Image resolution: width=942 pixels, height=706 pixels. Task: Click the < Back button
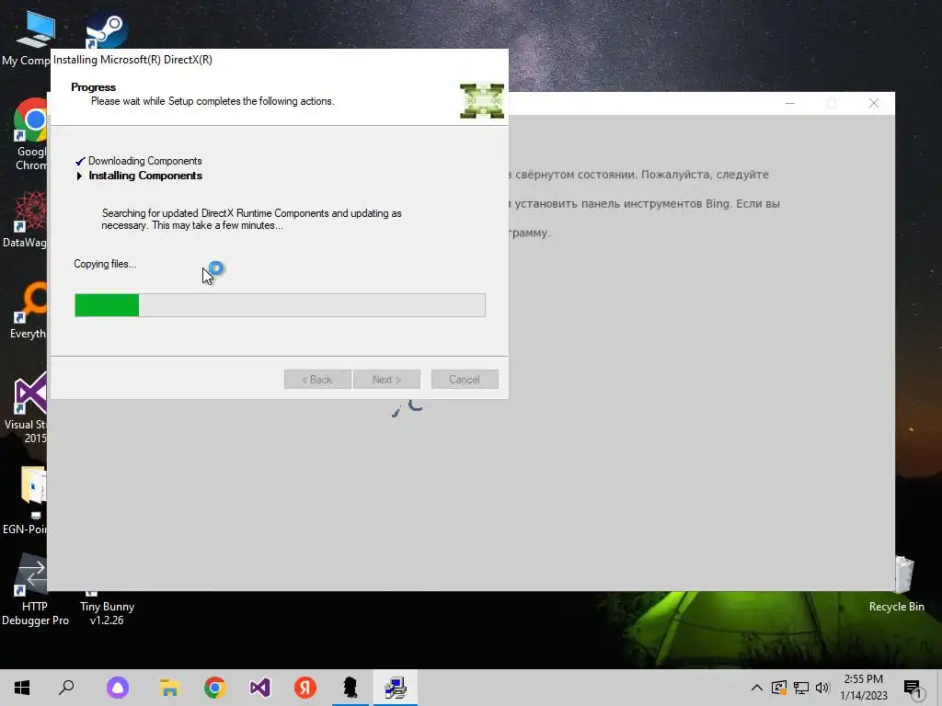point(317,380)
